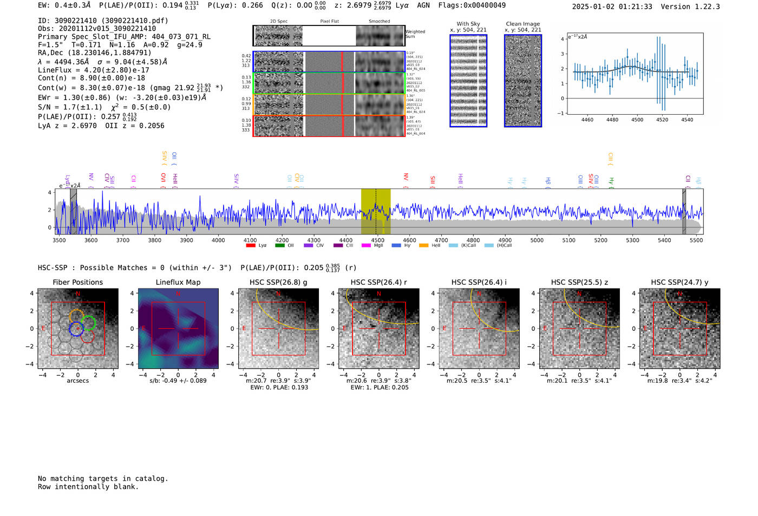The image size is (758, 516).
Task: Click the green fiber circle in Fiber Positions
Action: click(x=88, y=323)
